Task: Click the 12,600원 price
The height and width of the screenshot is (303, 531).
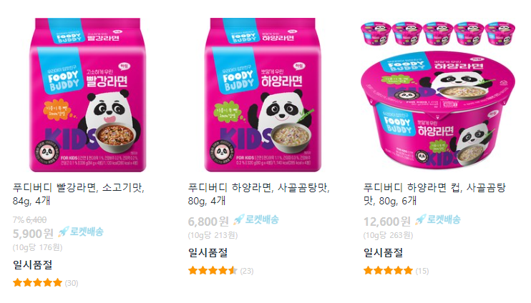Action: [x=386, y=222]
